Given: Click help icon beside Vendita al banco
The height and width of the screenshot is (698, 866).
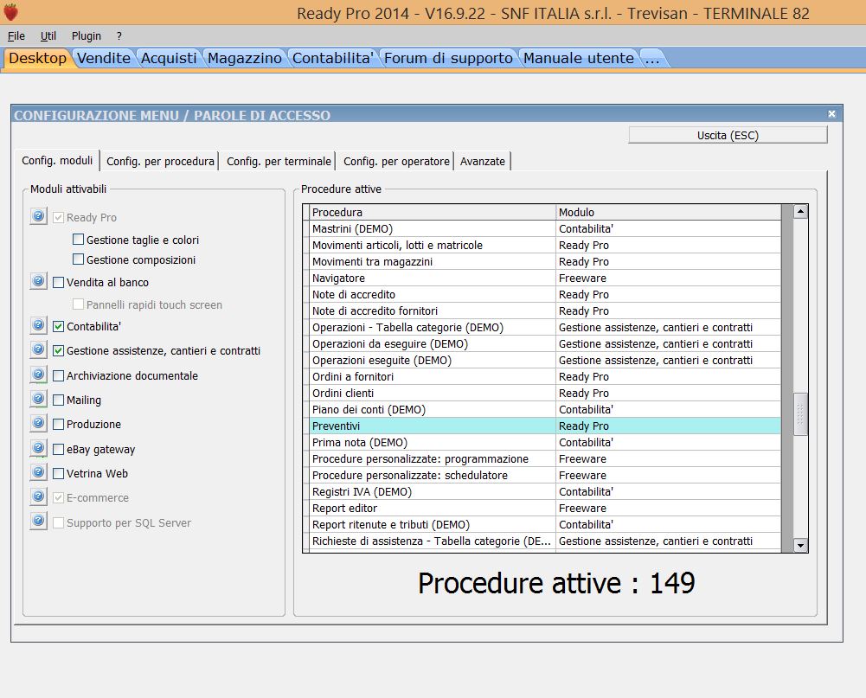Looking at the screenshot, I should (x=38, y=281).
